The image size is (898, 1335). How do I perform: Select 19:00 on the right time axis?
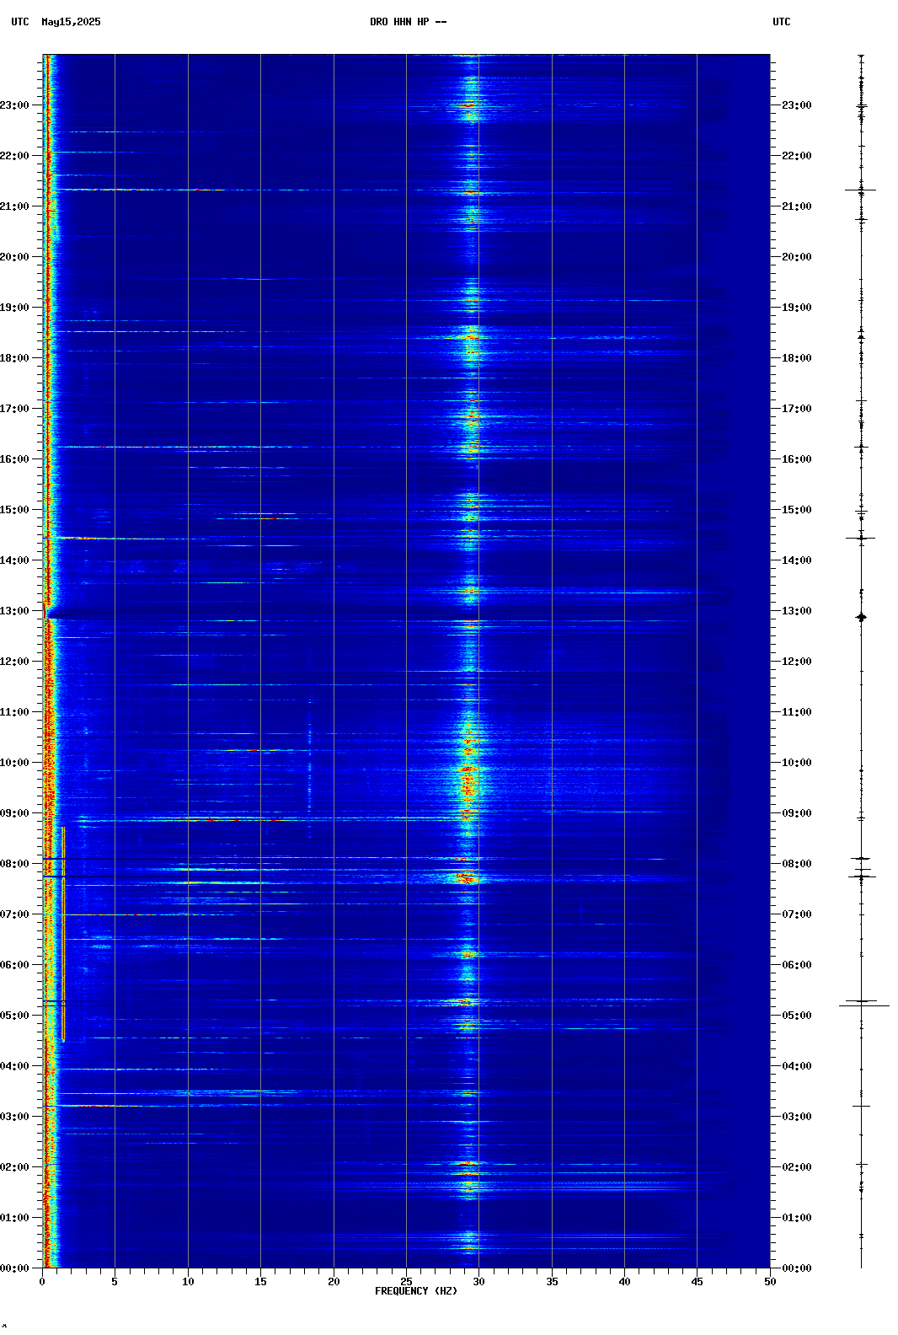coord(797,308)
